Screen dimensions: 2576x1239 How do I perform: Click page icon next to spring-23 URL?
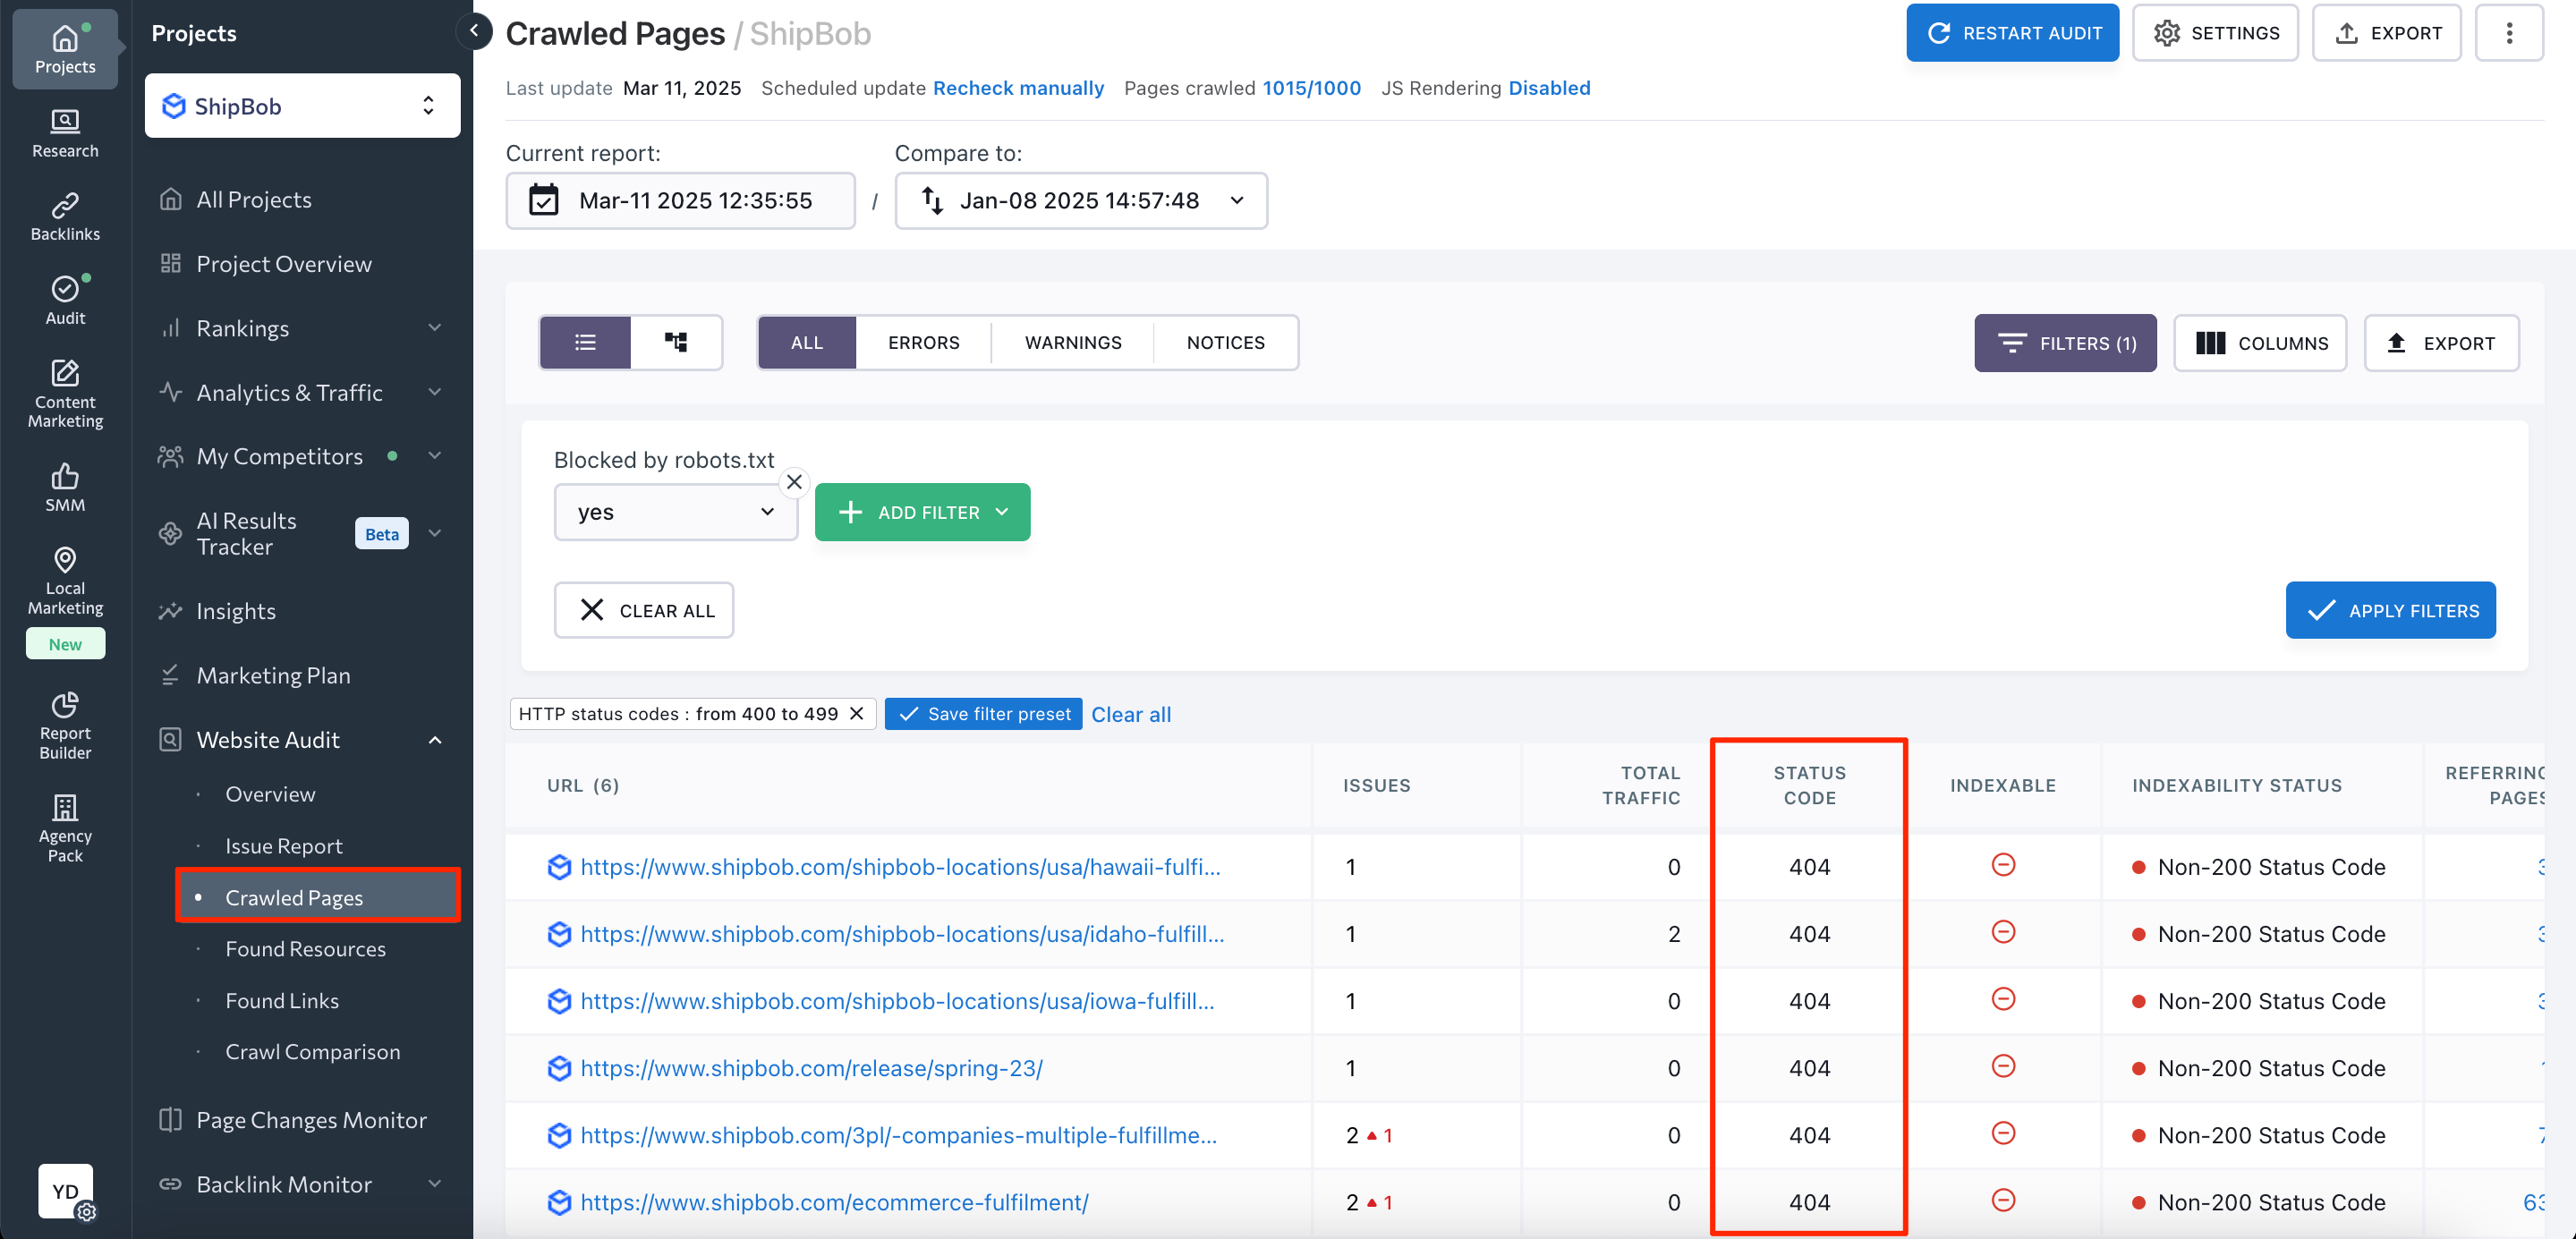(559, 1067)
